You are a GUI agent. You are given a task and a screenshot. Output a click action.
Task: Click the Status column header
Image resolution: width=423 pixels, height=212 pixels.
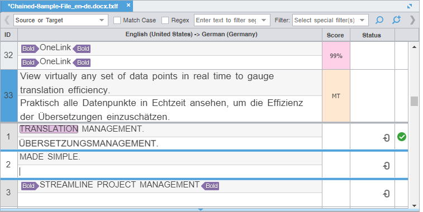click(x=372, y=35)
